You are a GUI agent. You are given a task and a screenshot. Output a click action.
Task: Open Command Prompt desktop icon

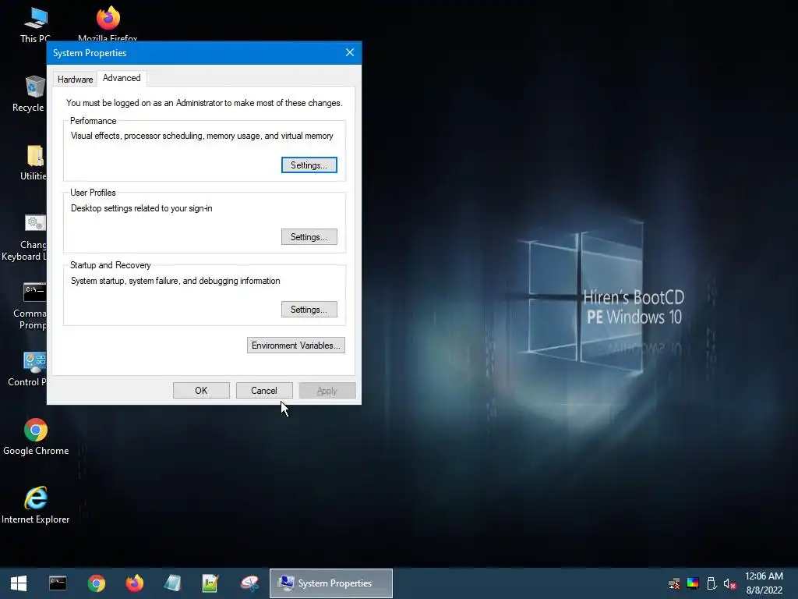pyautogui.click(x=30, y=306)
